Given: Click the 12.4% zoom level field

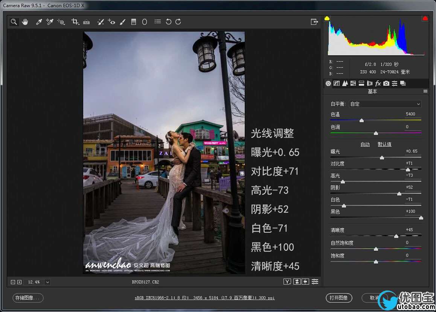Looking at the screenshot, I should (x=34, y=282).
